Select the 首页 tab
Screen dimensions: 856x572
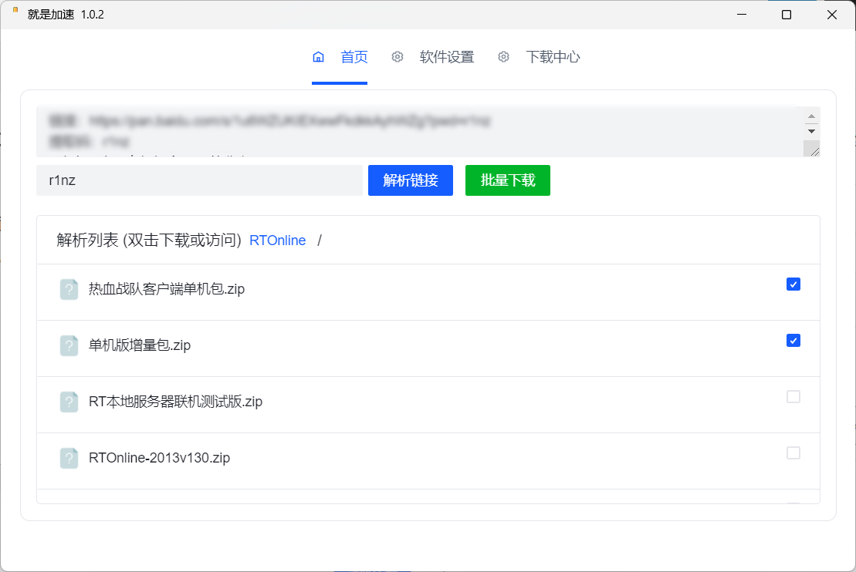[354, 56]
